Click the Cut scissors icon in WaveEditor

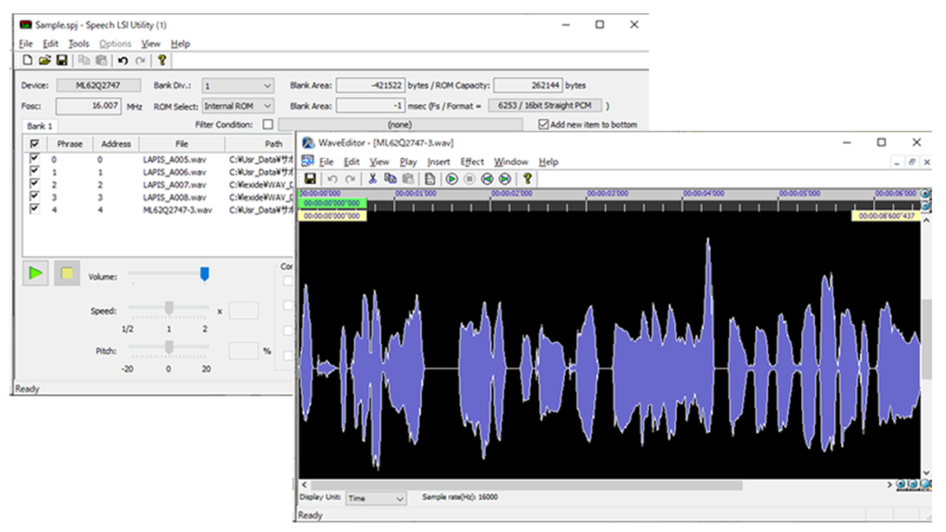[x=372, y=179]
